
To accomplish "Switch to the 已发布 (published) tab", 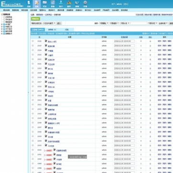I will (38, 30).
